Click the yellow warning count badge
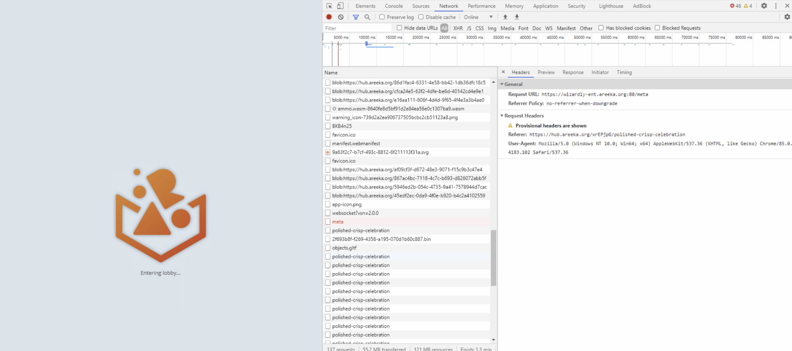The height and width of the screenshot is (351, 792). pos(748,6)
